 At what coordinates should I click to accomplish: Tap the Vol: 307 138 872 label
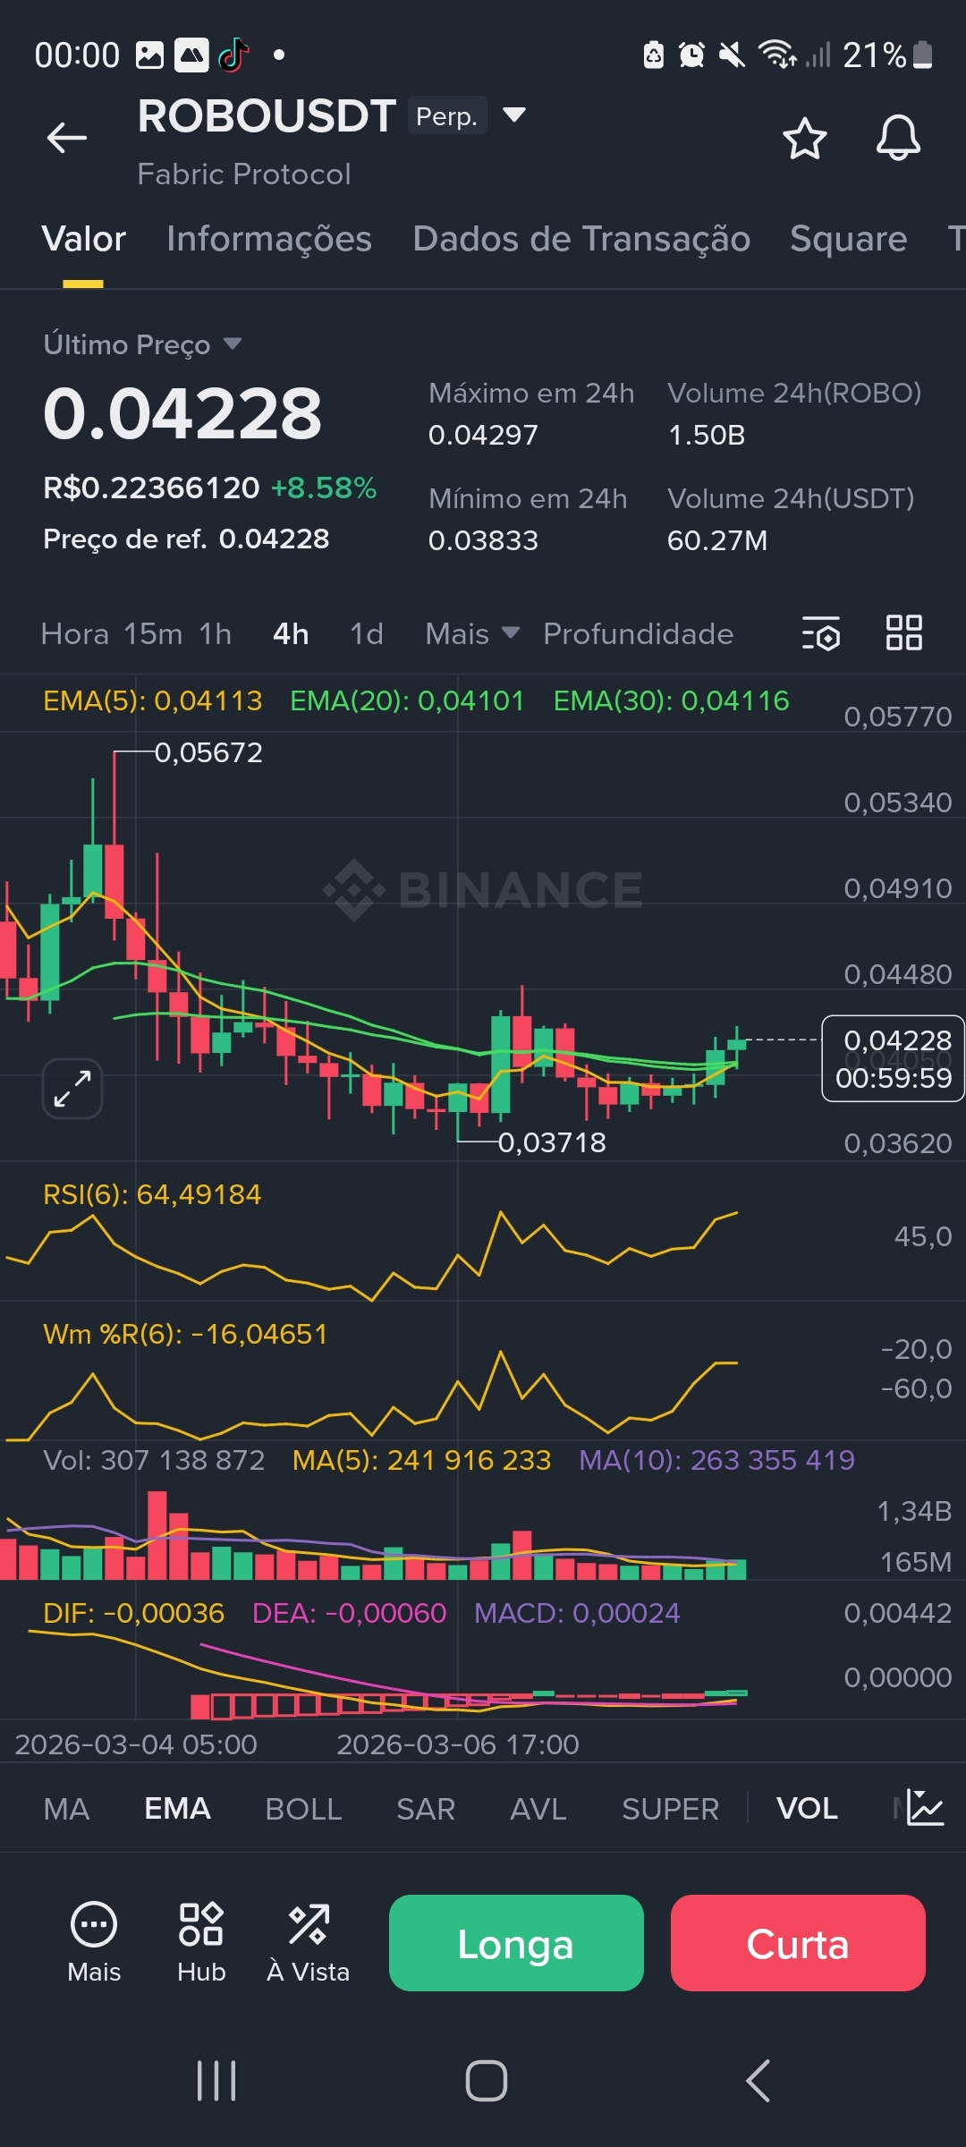(x=154, y=1460)
